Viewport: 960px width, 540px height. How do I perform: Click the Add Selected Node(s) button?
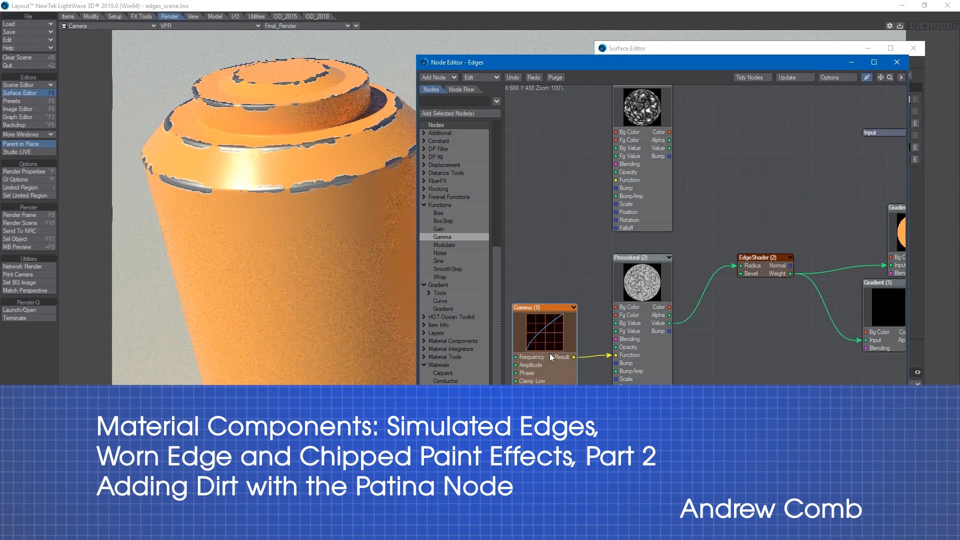(459, 113)
